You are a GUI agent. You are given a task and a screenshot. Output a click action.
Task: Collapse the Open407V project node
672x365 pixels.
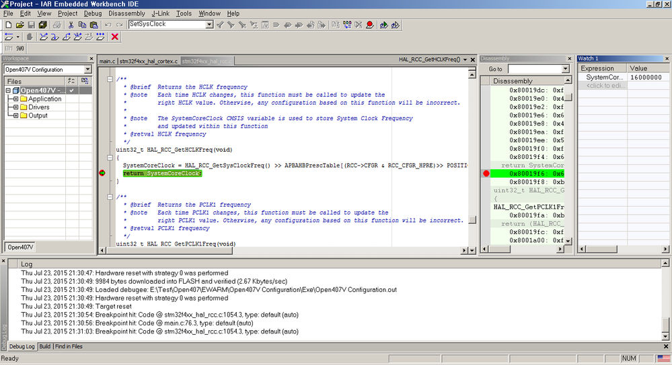tap(7, 90)
